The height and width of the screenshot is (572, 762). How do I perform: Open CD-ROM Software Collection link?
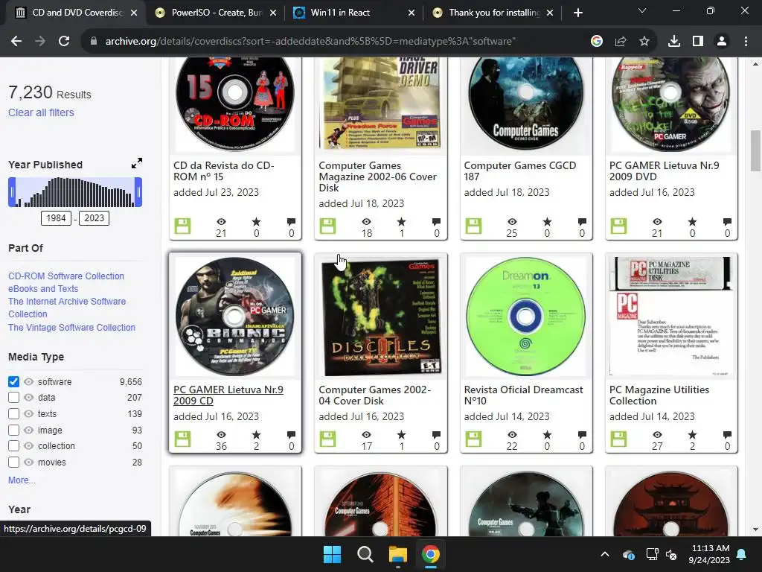66,276
